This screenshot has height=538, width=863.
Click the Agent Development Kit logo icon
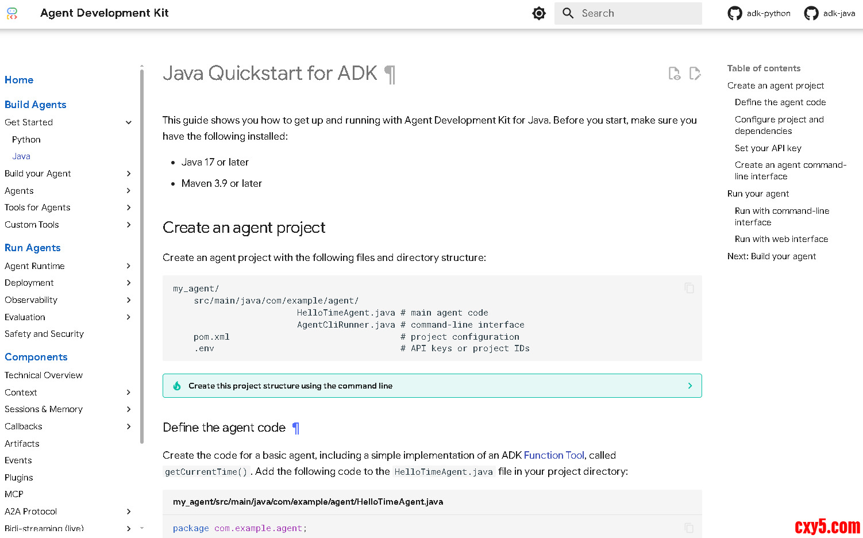pyautogui.click(x=12, y=13)
